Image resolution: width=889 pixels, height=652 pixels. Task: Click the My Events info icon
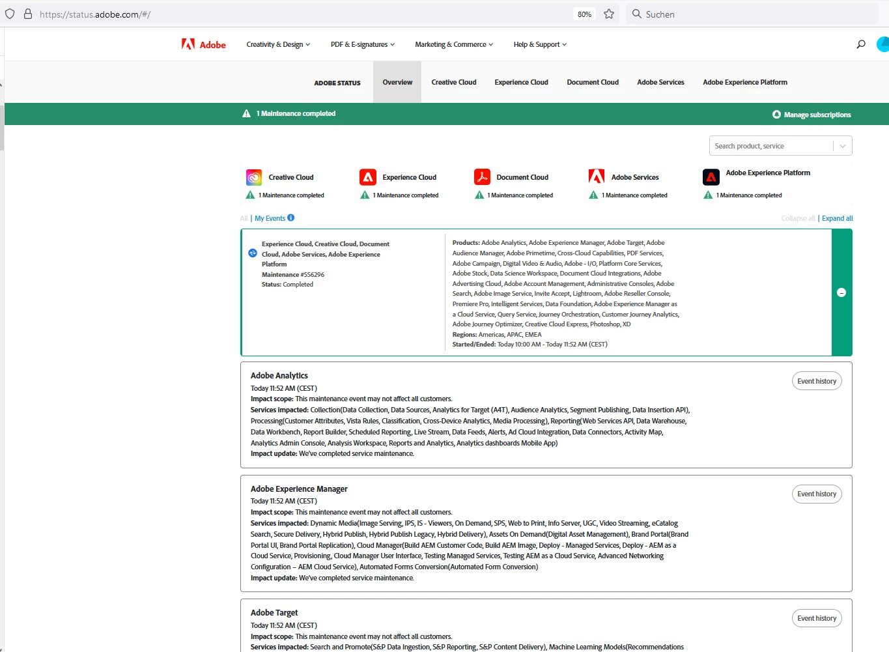pyautogui.click(x=291, y=218)
